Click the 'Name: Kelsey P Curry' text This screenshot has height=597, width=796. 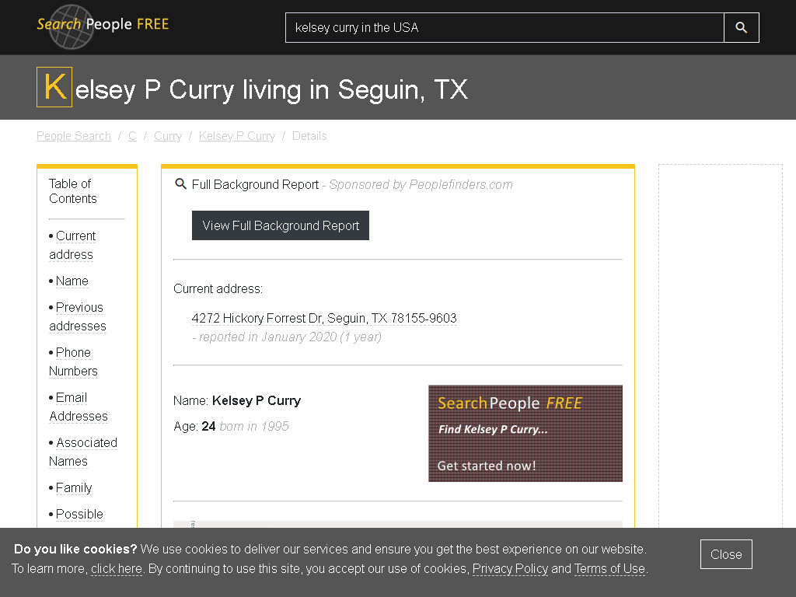[x=237, y=400]
